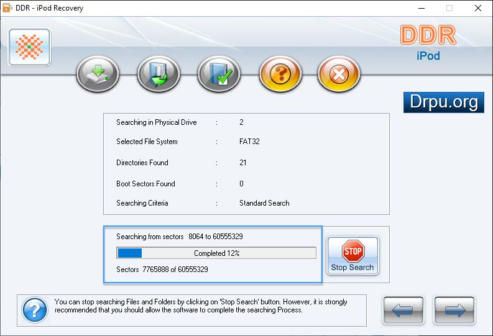493x336 pixels.
Task: Click the back arrow navigation button
Action: tap(403, 311)
